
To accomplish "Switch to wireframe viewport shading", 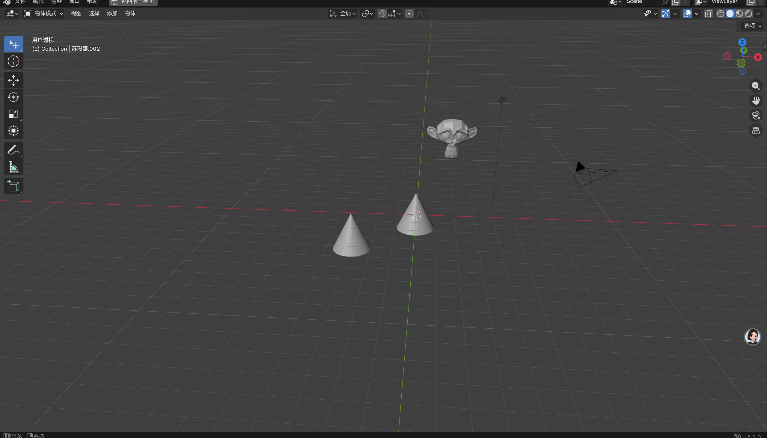I will click(x=720, y=13).
